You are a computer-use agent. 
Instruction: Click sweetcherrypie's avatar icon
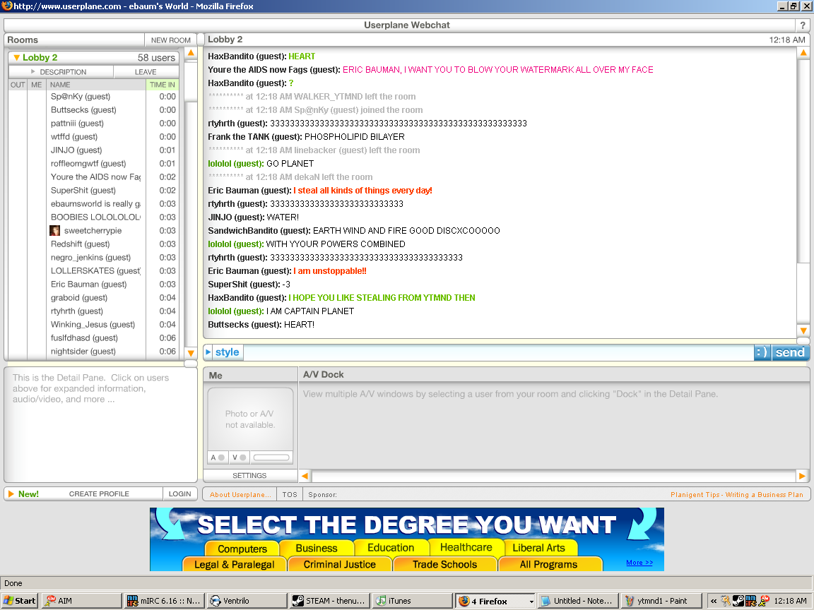(x=54, y=231)
